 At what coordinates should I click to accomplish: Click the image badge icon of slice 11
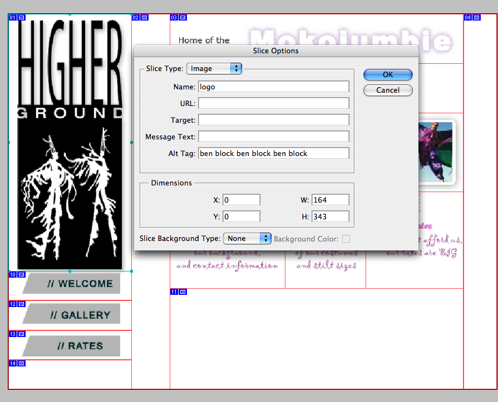coord(183,292)
